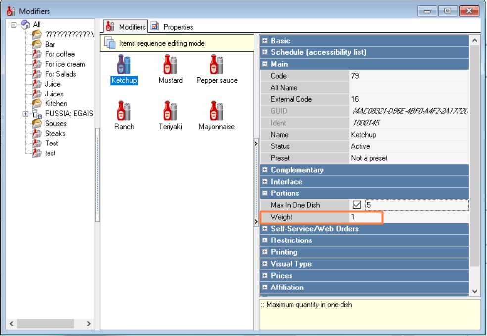Click the Items sequence editing mode label
The width and height of the screenshot is (487, 336).
(x=162, y=43)
